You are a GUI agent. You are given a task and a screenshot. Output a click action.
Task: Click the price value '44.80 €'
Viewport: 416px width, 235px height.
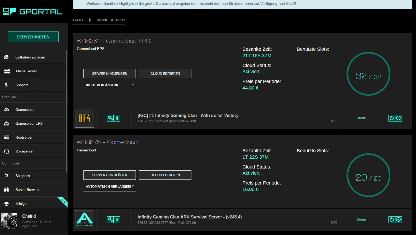[x=251, y=88]
